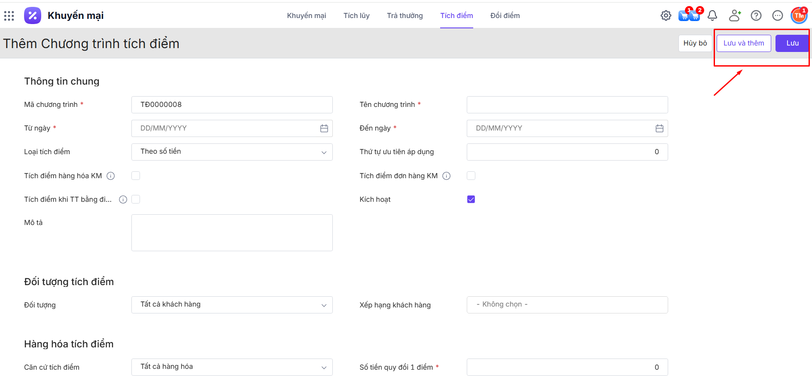812x380 pixels.
Task: Click the Tên chương trình input field
Action: point(567,105)
